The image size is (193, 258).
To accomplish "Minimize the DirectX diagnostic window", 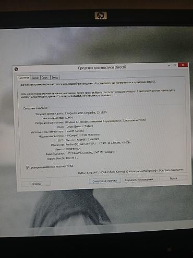I will (169, 65).
